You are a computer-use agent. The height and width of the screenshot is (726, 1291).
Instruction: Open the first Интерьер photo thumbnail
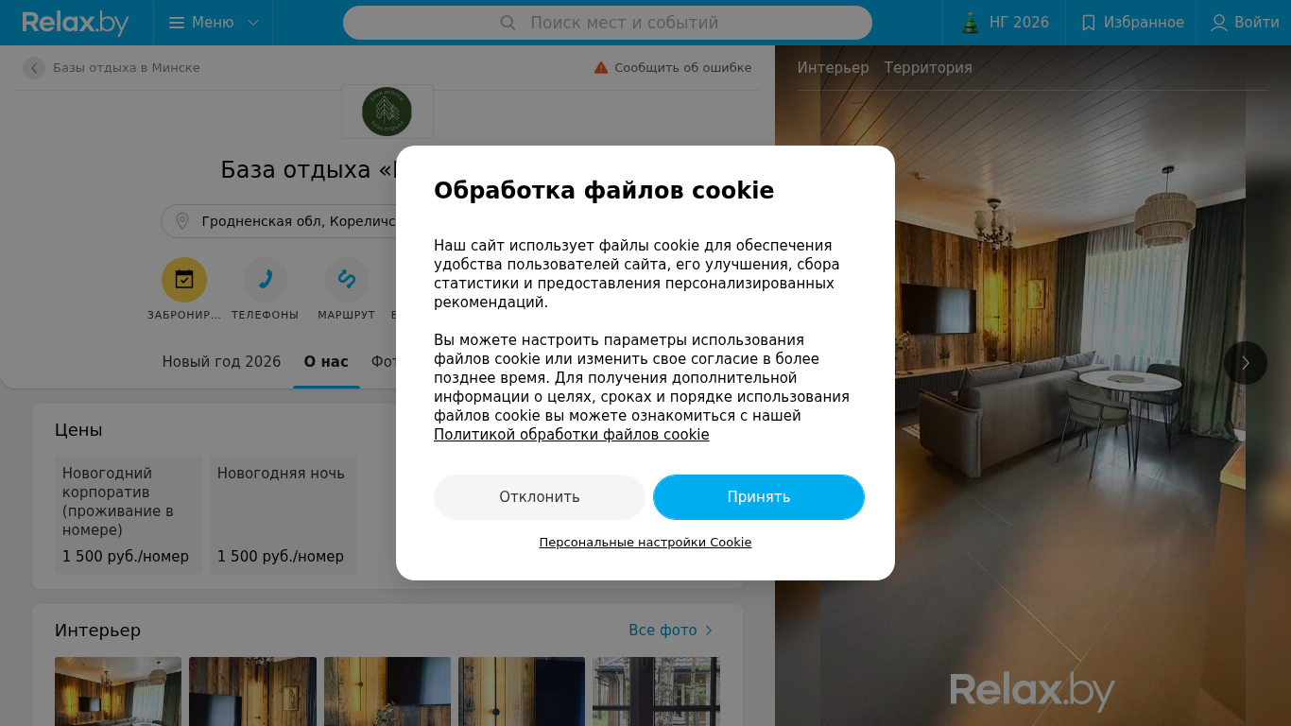click(118, 691)
